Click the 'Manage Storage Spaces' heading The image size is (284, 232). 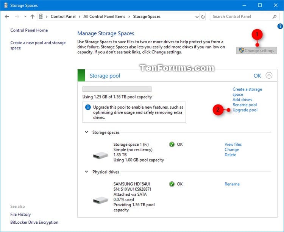(106, 33)
